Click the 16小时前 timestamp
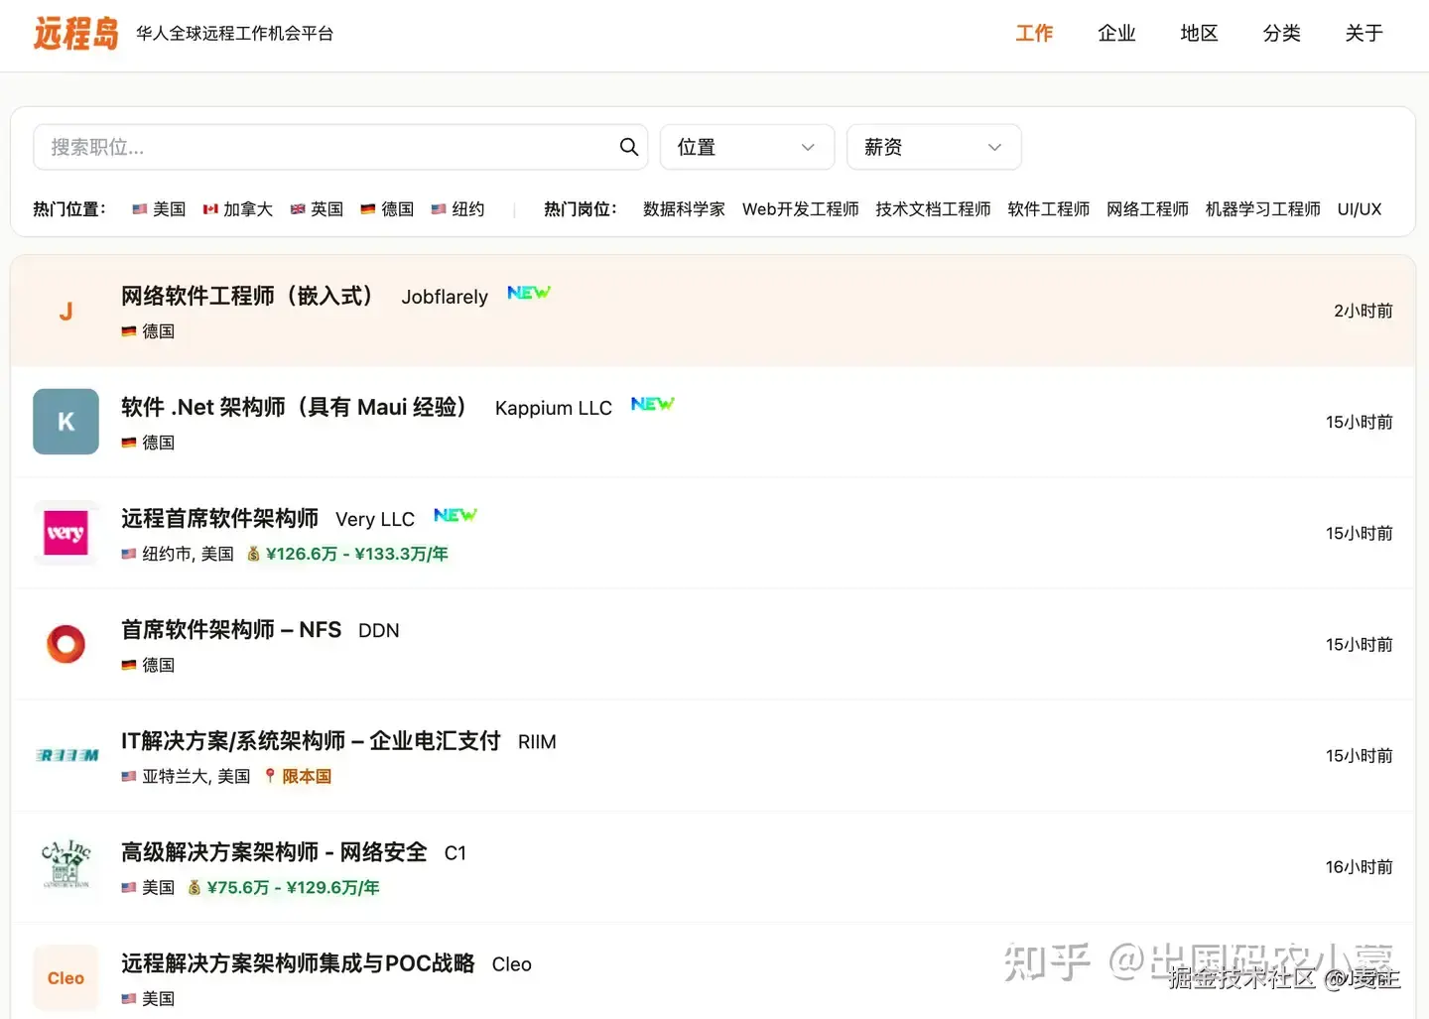The height and width of the screenshot is (1019, 1429). (x=1360, y=866)
